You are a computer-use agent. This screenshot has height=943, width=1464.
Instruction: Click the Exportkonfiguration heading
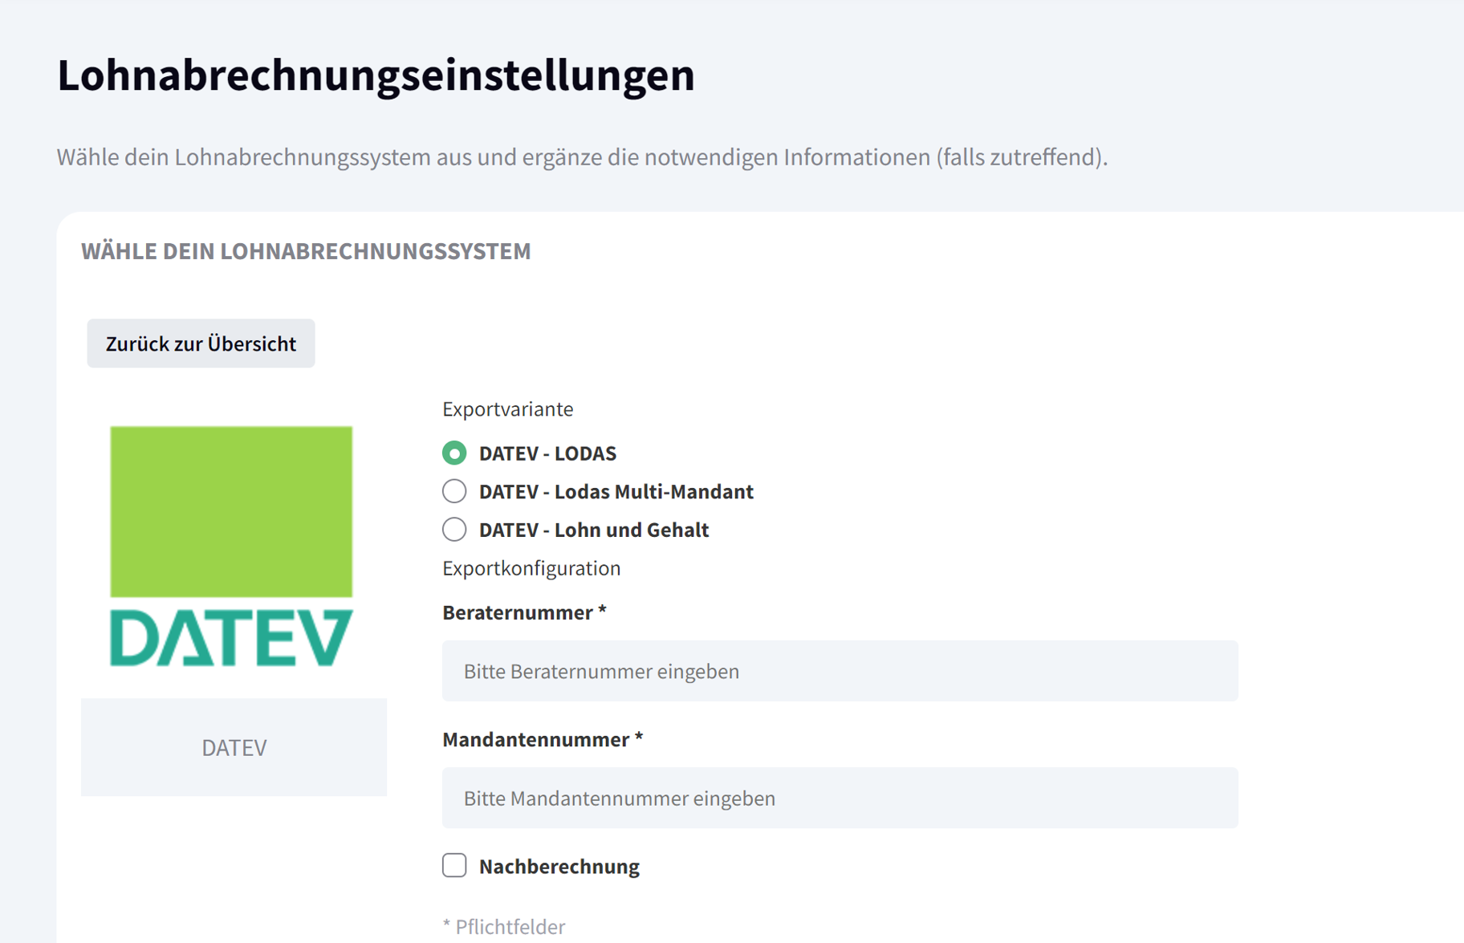tap(531, 568)
